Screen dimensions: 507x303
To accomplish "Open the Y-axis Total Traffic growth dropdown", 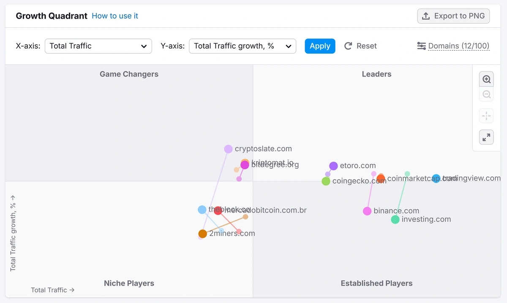I will [243, 46].
